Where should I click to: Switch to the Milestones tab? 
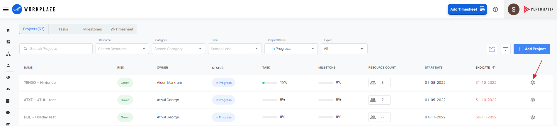tap(93, 29)
